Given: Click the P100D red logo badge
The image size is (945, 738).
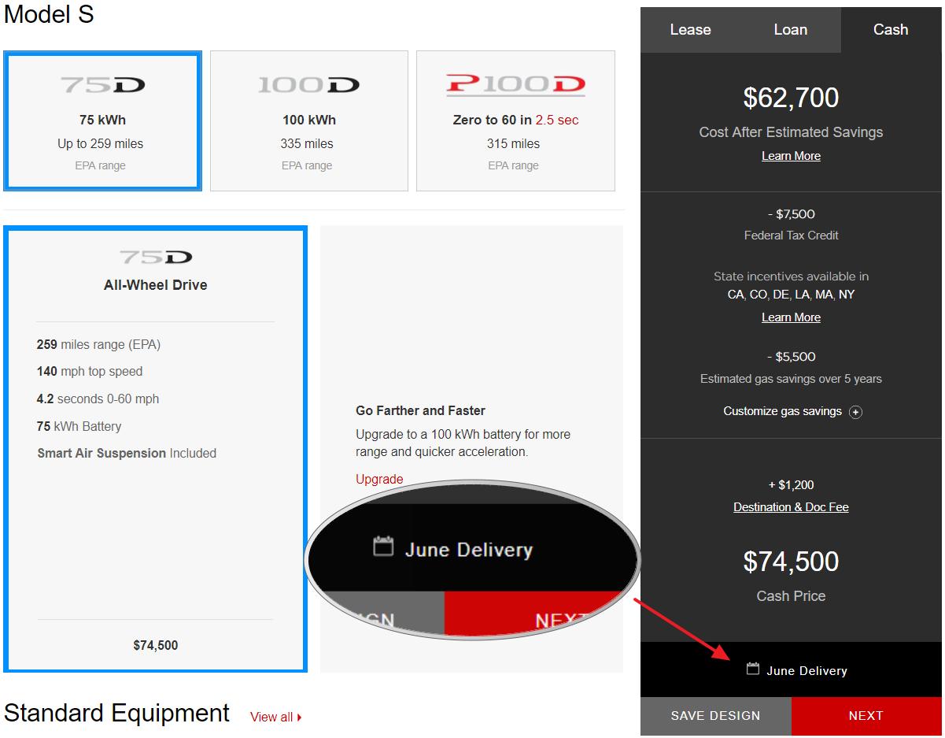Looking at the screenshot, I should click(515, 84).
